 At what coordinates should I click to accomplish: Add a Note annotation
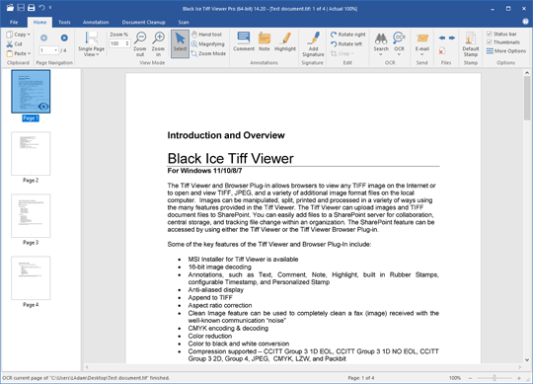click(x=265, y=41)
